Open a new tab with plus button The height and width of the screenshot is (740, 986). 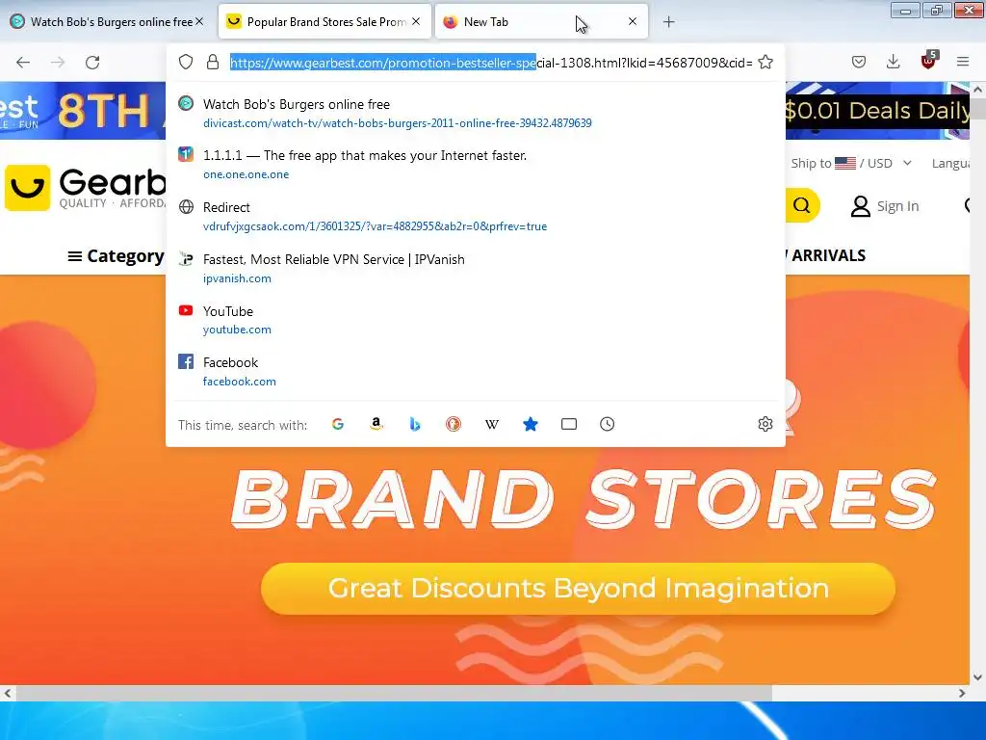tap(668, 22)
